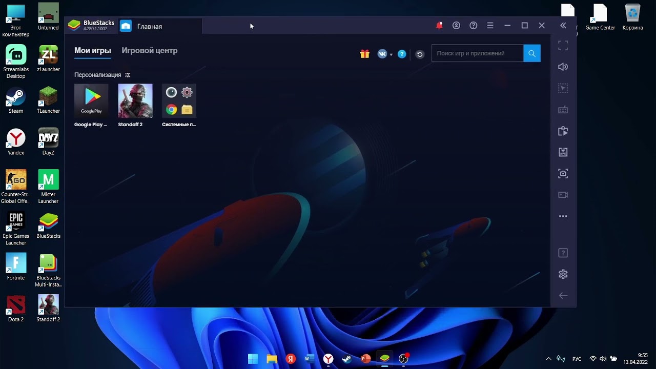Open Steam from the taskbar
Image resolution: width=656 pixels, height=369 pixels.
[347, 359]
